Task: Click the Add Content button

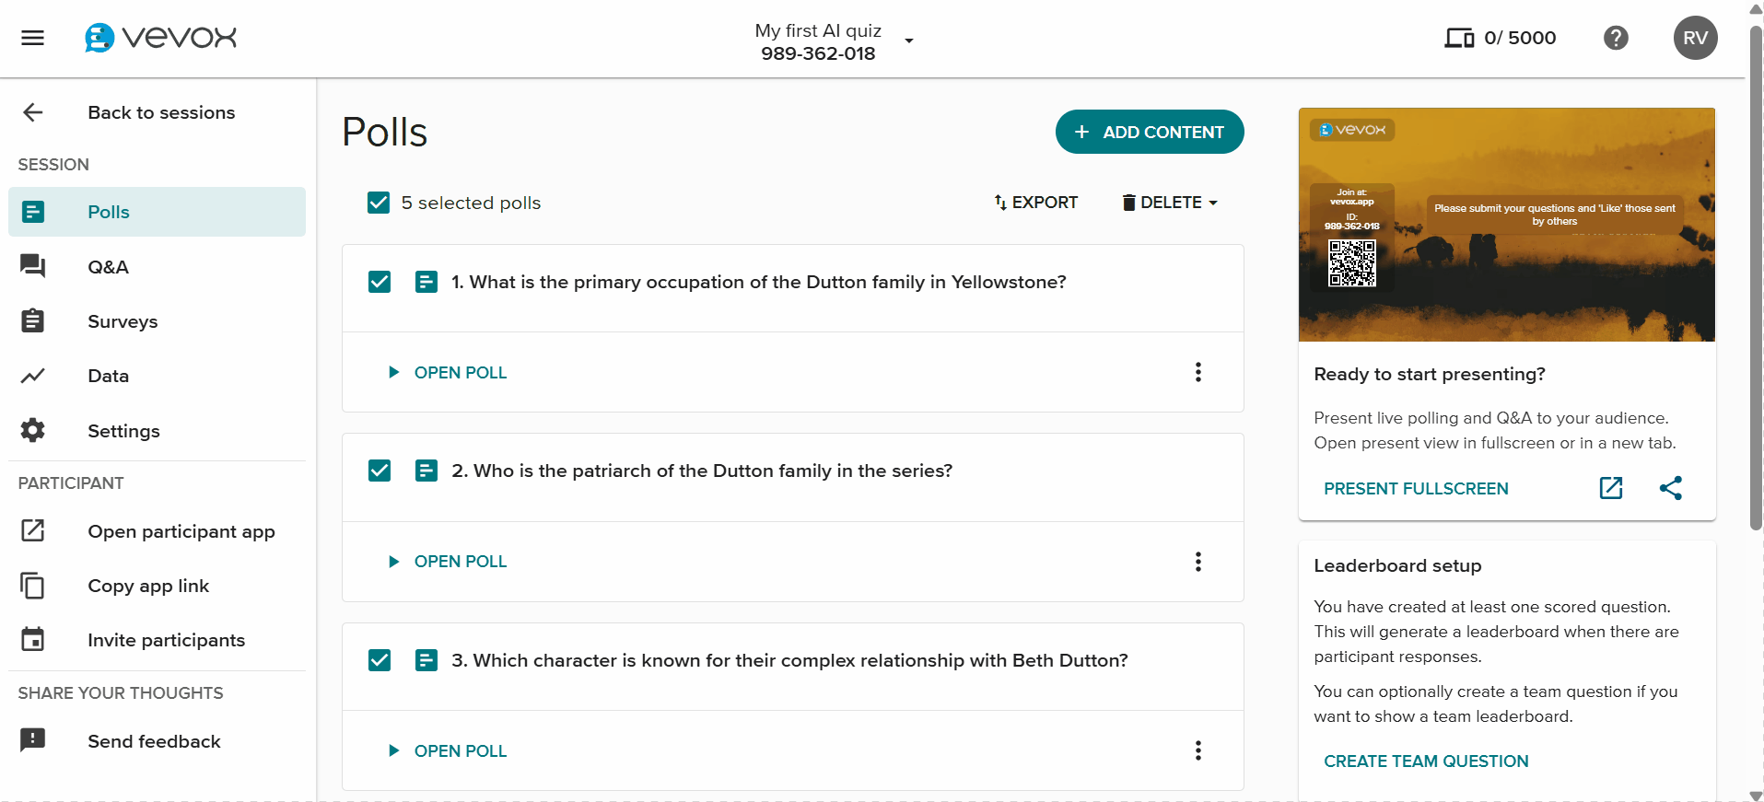Action: [1150, 133]
